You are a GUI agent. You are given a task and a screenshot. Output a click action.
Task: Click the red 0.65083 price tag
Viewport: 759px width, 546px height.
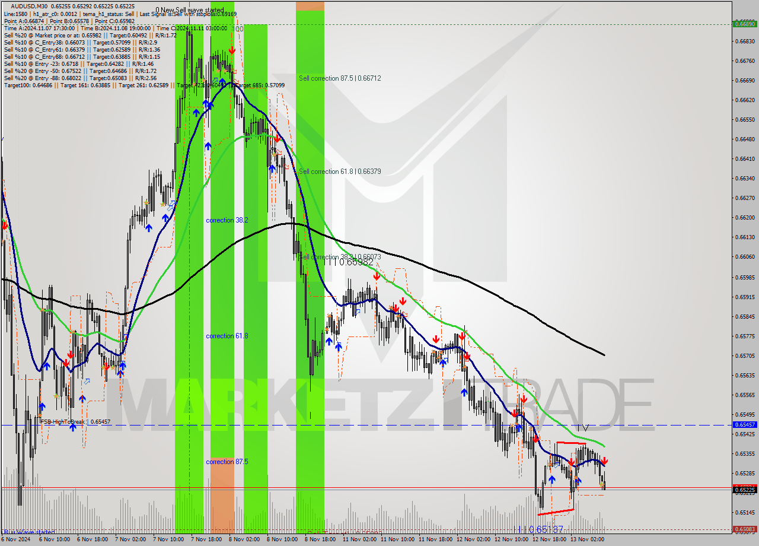click(x=745, y=529)
